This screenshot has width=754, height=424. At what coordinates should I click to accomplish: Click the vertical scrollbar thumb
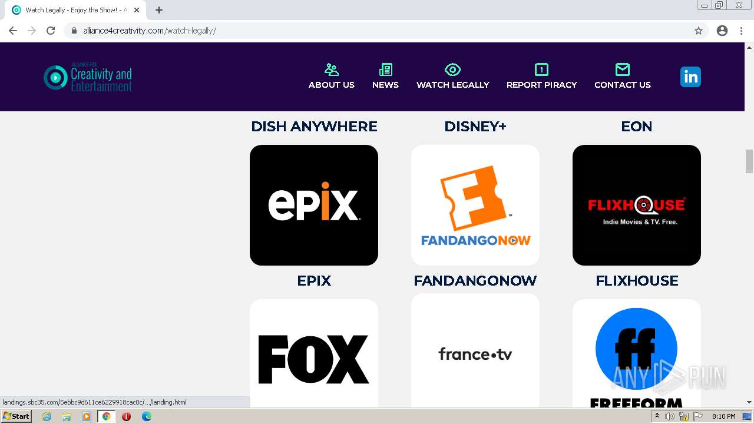click(749, 161)
